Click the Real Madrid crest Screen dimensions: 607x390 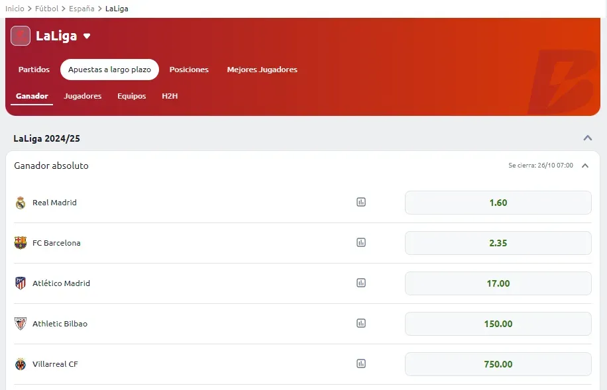[x=21, y=203]
